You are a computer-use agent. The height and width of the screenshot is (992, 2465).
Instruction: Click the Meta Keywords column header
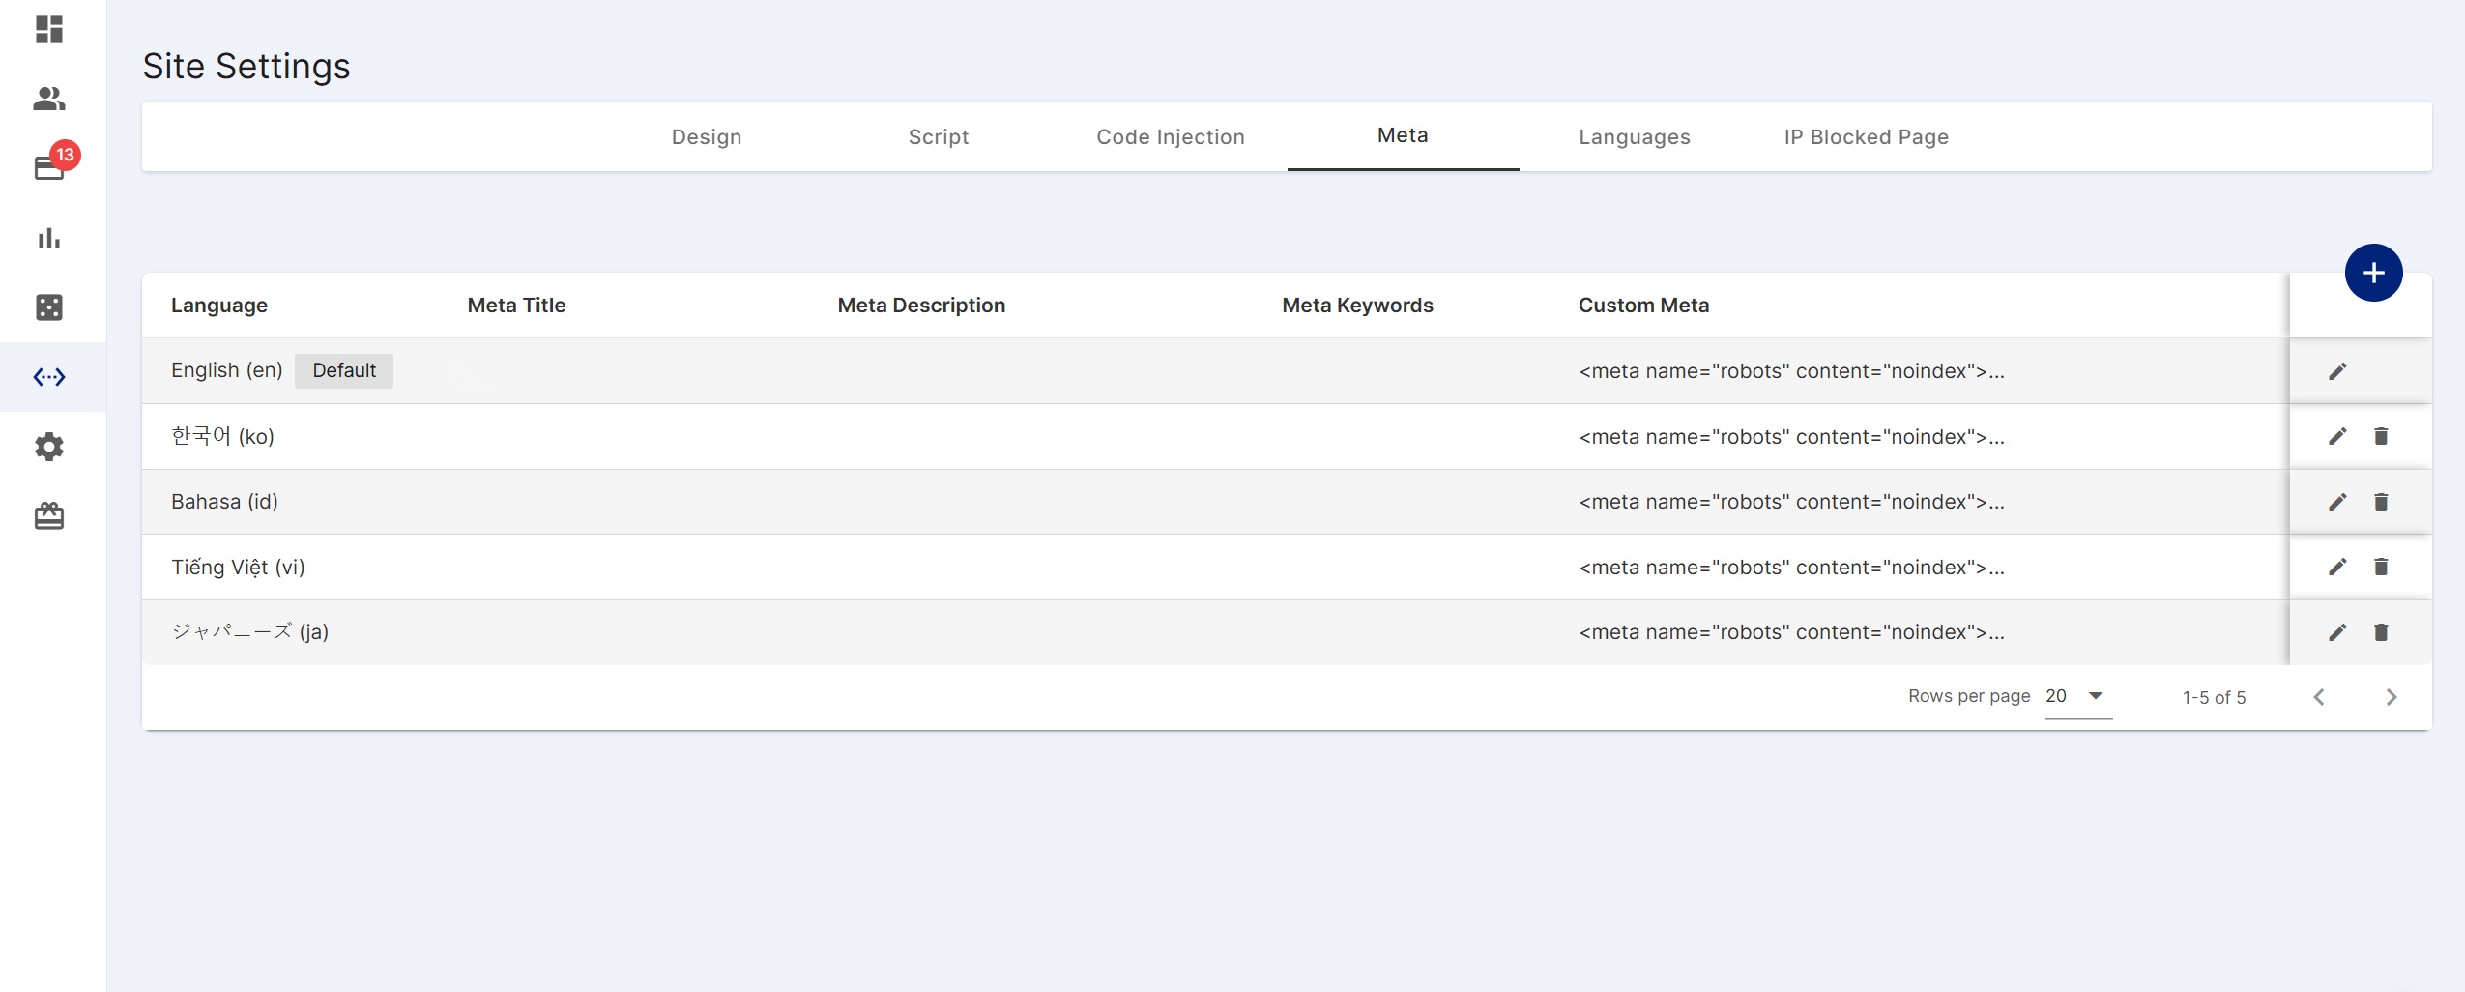tap(1357, 306)
